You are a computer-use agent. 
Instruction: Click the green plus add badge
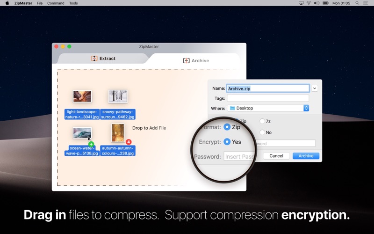(91, 144)
